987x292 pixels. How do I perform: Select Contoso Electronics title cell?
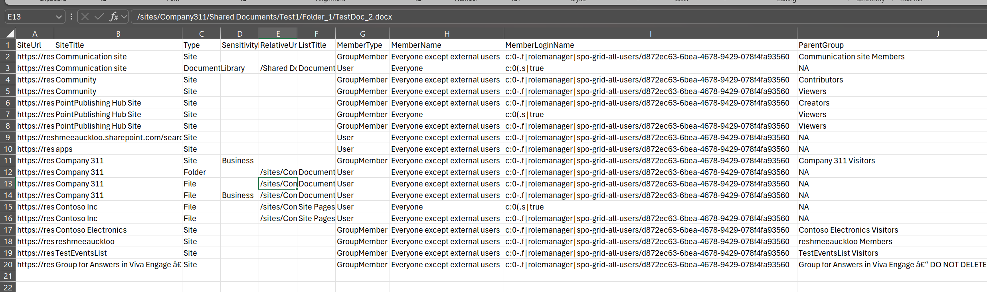[x=118, y=230]
